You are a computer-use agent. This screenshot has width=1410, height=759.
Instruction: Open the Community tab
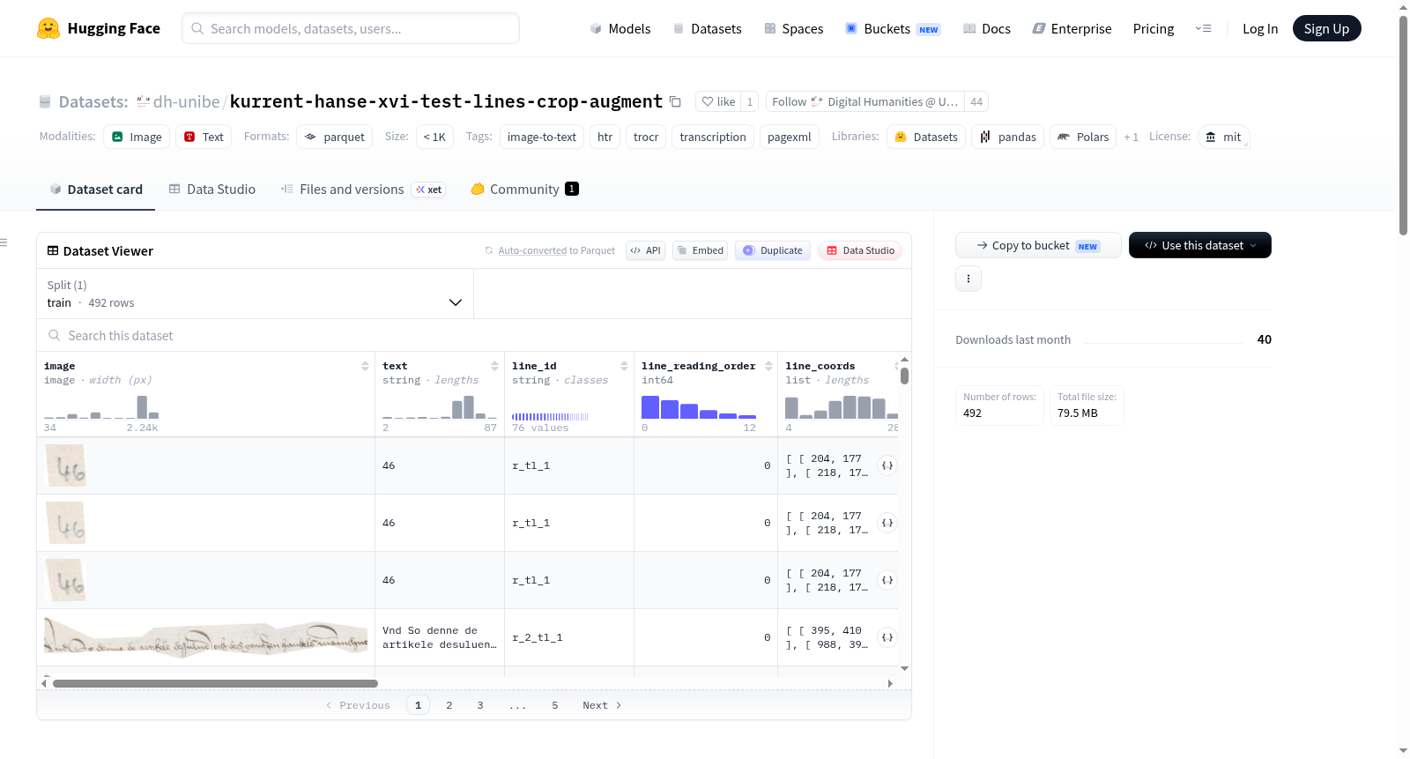pos(524,190)
